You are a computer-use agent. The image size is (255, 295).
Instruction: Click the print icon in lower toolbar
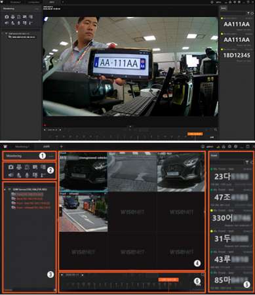(x=19, y=167)
